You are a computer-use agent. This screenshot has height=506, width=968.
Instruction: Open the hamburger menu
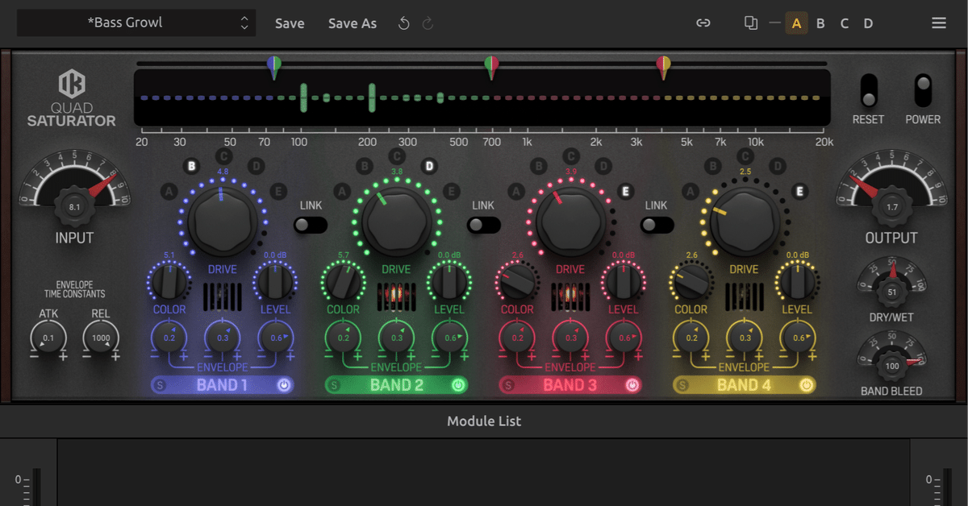938,23
